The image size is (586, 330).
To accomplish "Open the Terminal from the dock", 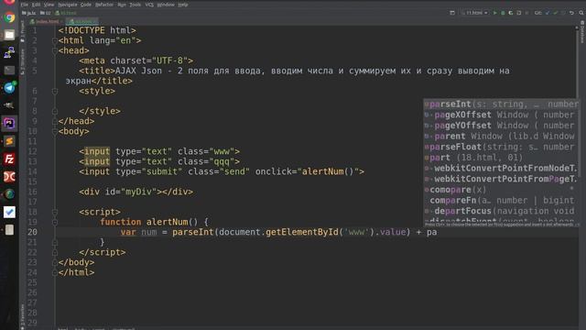I will (9, 70).
